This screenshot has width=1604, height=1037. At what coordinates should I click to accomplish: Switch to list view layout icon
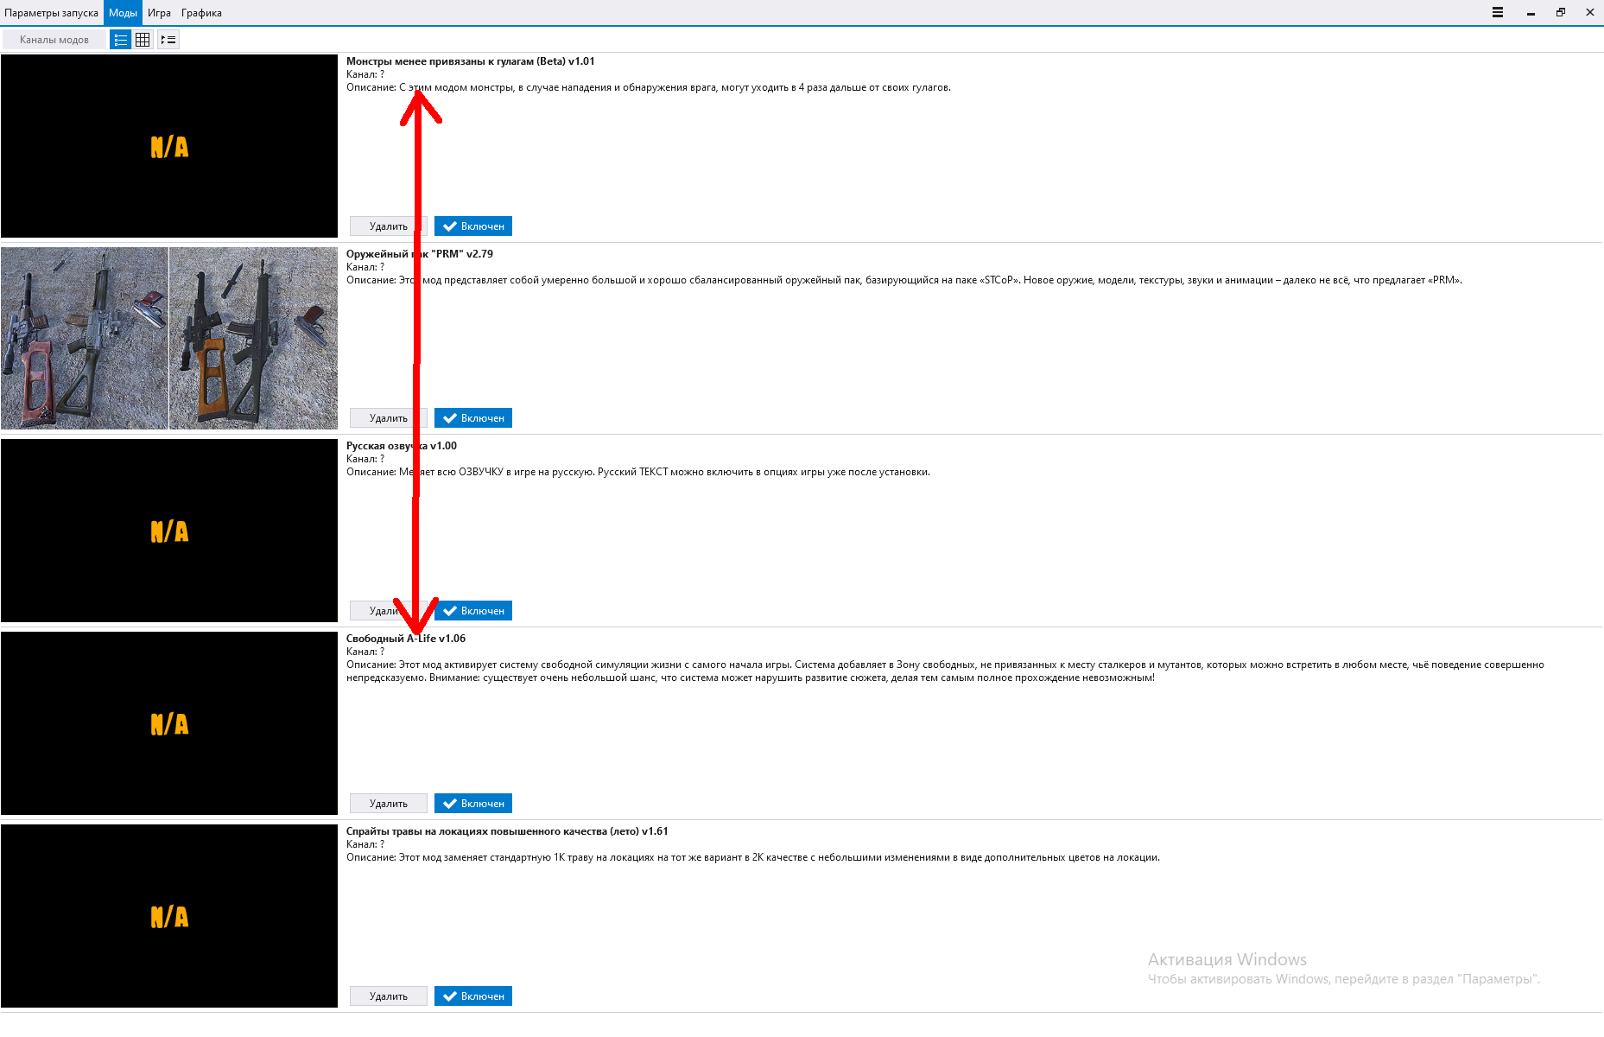point(121,40)
